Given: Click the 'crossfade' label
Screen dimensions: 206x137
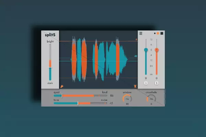Looking at the screenshot, I should point(151,92).
